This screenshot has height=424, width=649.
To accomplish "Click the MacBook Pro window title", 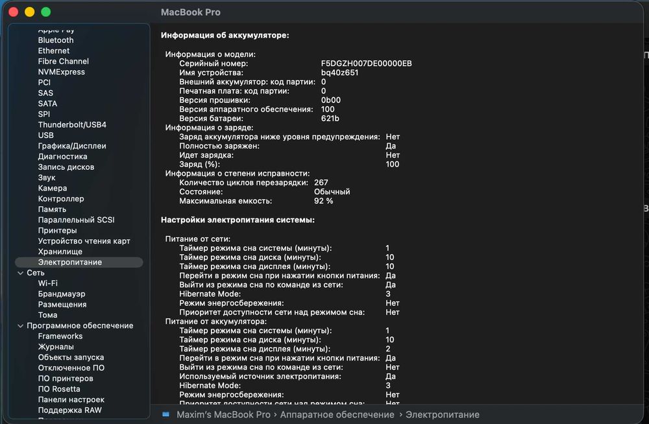I will 190,12.
